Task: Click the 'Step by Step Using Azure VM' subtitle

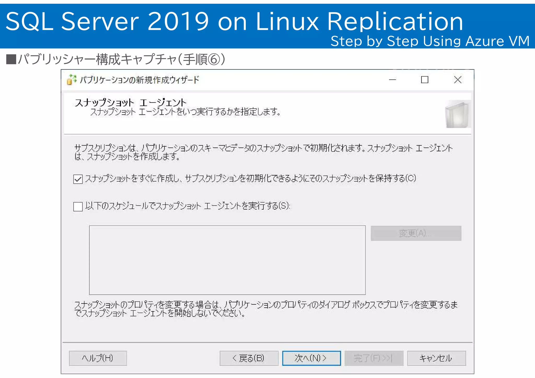Action: [x=430, y=41]
